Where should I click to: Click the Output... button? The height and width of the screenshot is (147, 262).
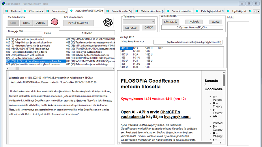[41, 23]
